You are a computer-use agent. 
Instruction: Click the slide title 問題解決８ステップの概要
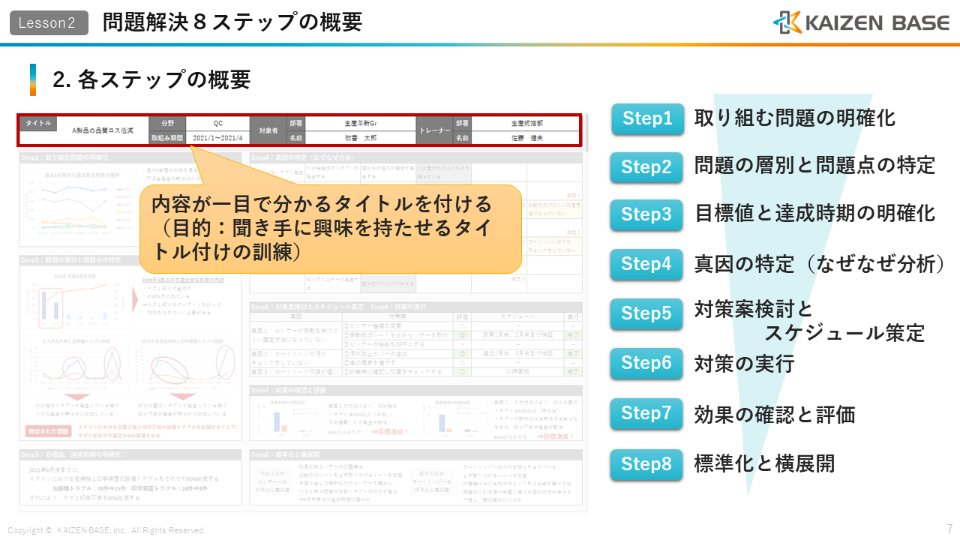tap(232, 22)
